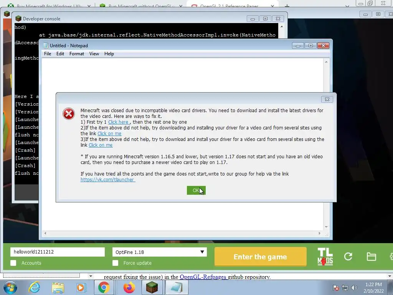Click the refresh icon in TLauncher
393x295 pixels.
point(348,256)
